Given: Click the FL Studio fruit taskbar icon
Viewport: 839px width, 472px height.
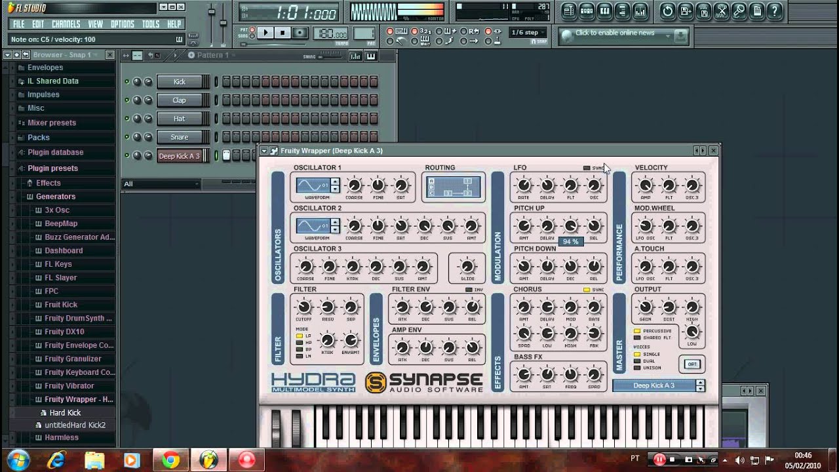Looking at the screenshot, I should tap(209, 460).
